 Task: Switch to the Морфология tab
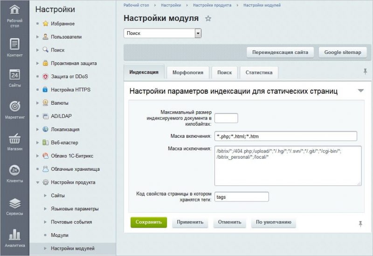(x=187, y=73)
